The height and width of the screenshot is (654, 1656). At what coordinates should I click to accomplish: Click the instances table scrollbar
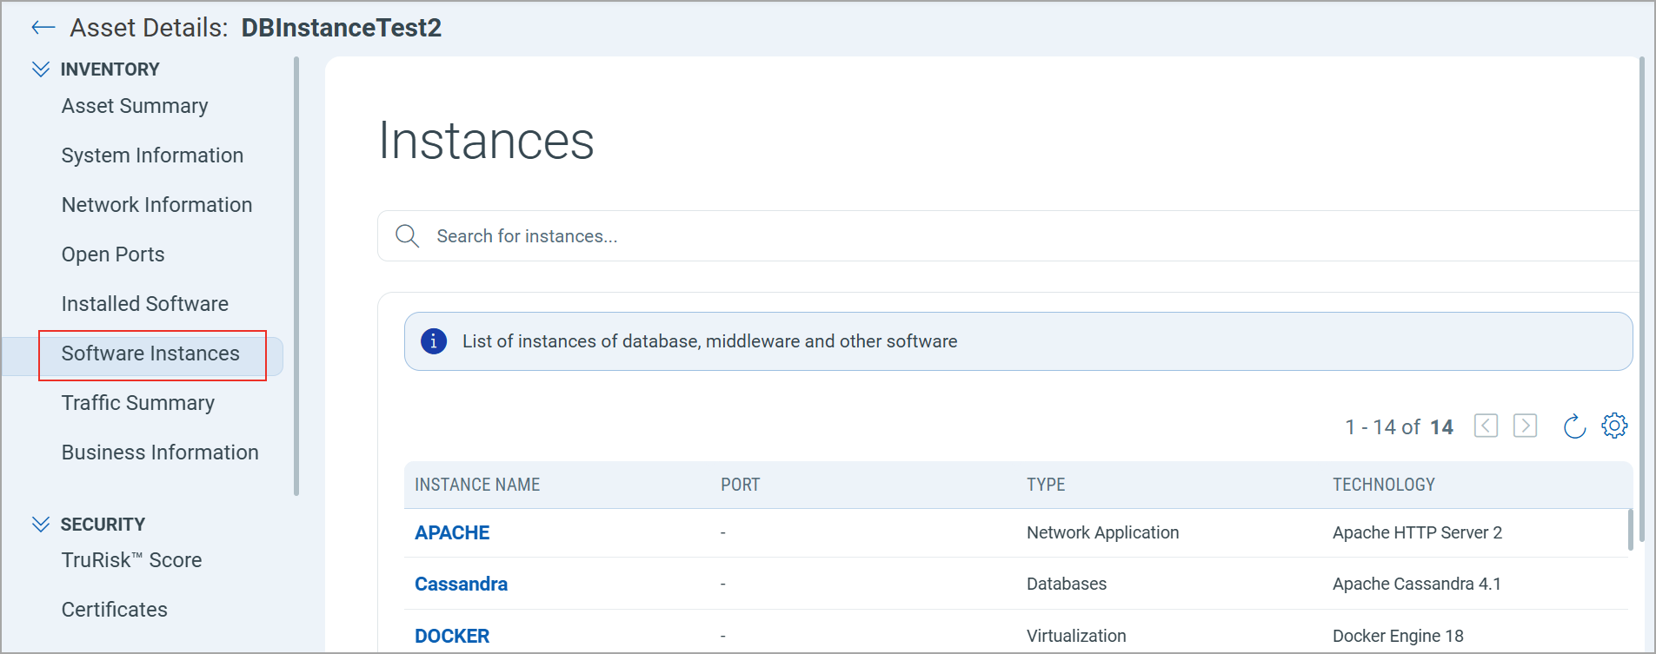click(x=1630, y=530)
